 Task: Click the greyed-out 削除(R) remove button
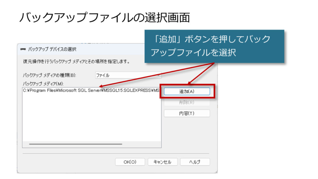click(x=187, y=103)
